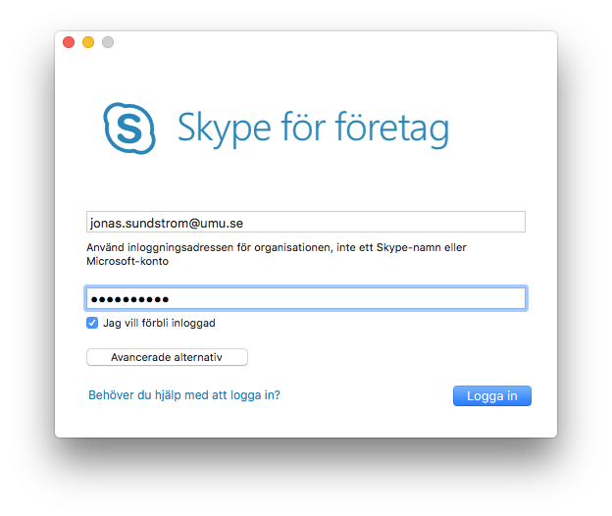The height and width of the screenshot is (516, 612).
Task: Click the "jonas.sundstrom@umu.se" text
Action: 167,224
